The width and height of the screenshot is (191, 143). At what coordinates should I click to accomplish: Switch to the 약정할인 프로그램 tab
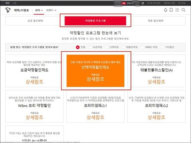click(x=95, y=21)
